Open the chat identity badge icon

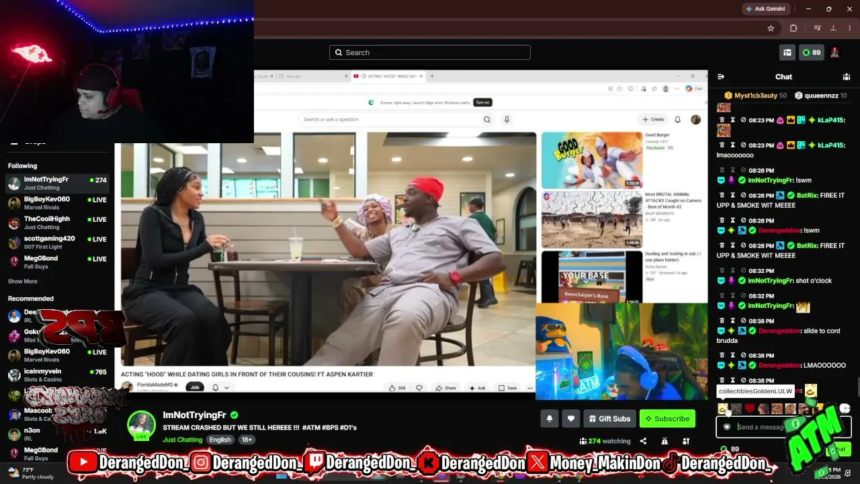tap(727, 426)
